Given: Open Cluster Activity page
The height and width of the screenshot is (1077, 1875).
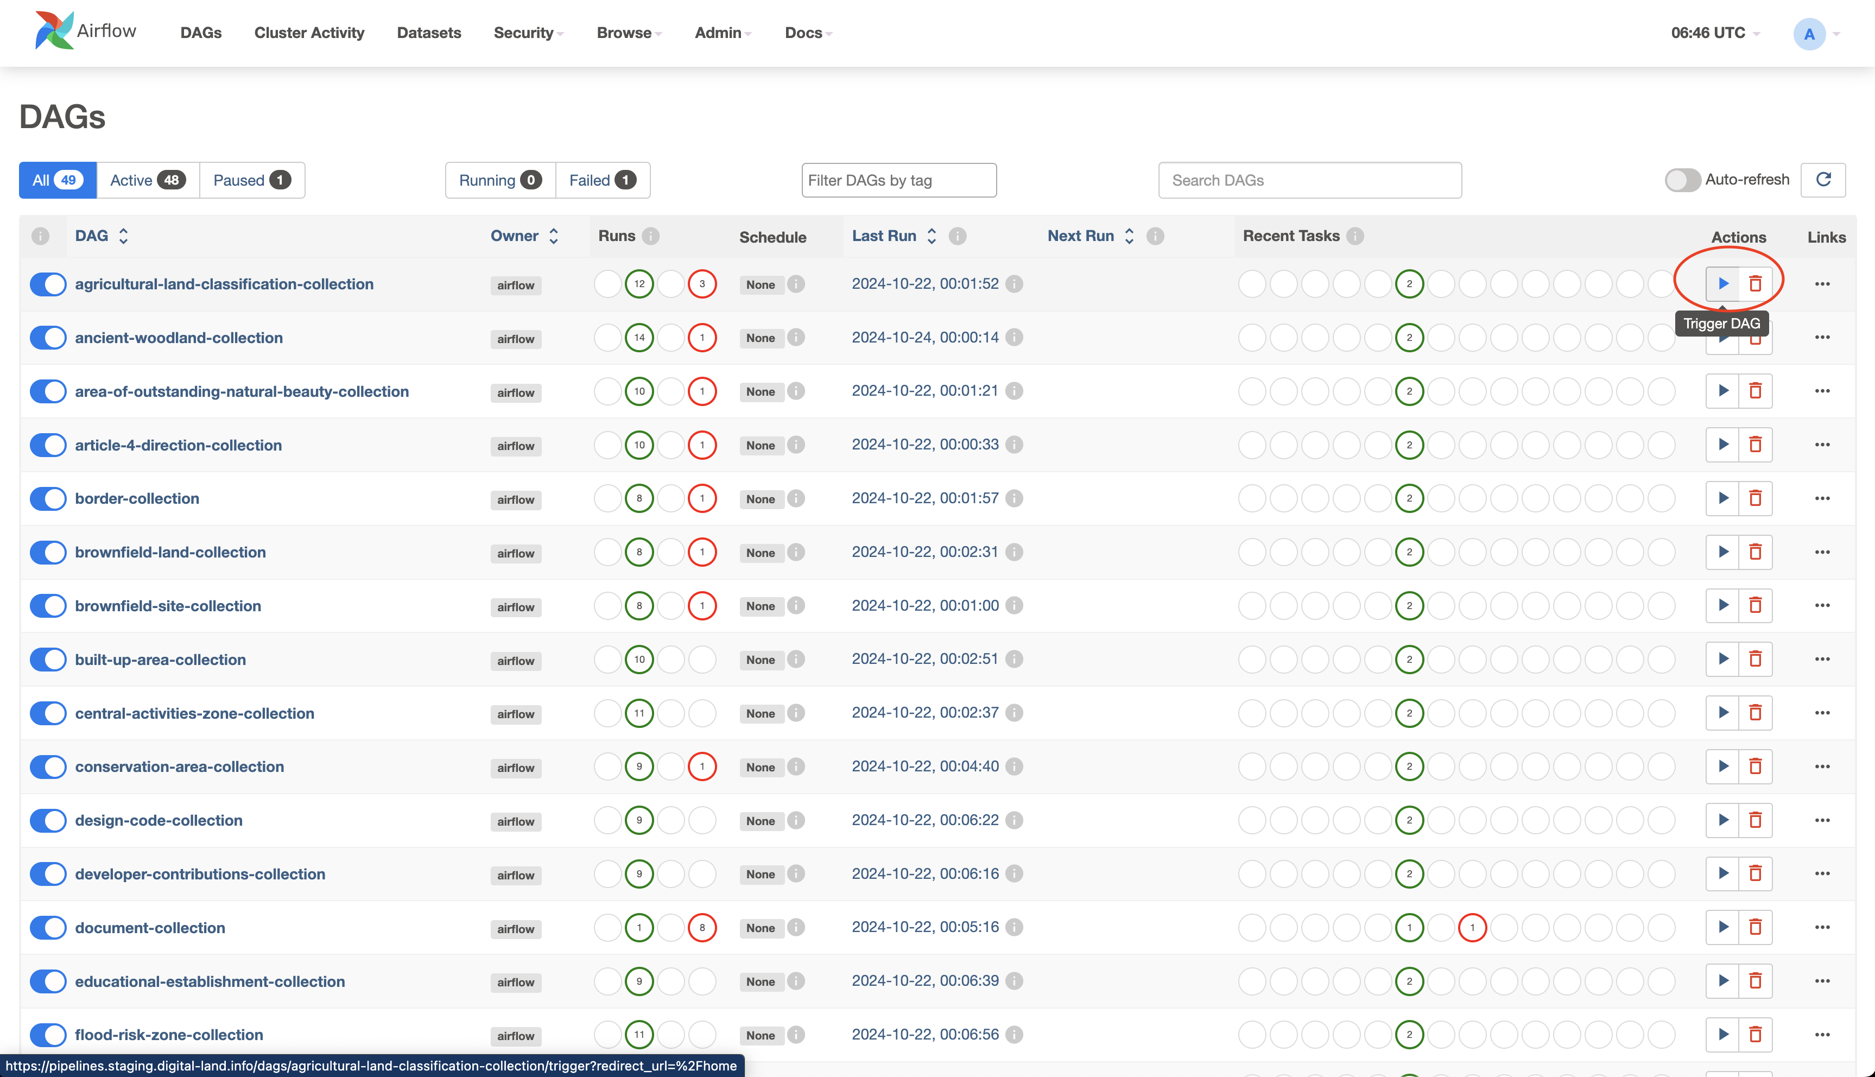Looking at the screenshot, I should pyautogui.click(x=309, y=33).
